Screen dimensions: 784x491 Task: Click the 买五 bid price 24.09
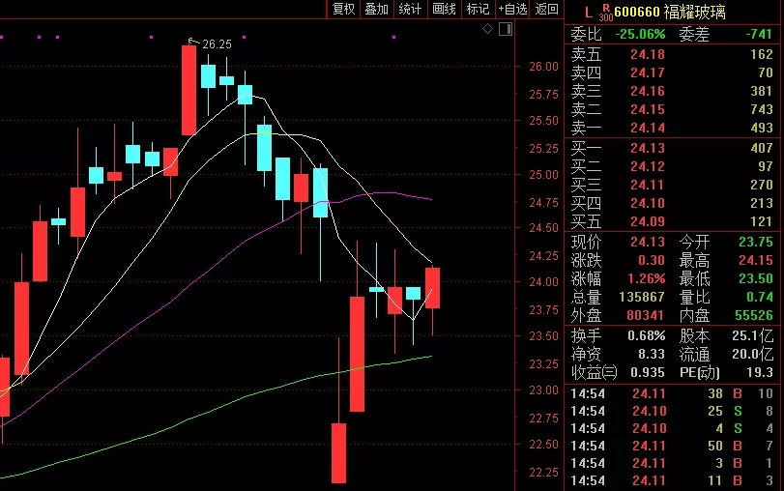[647, 221]
